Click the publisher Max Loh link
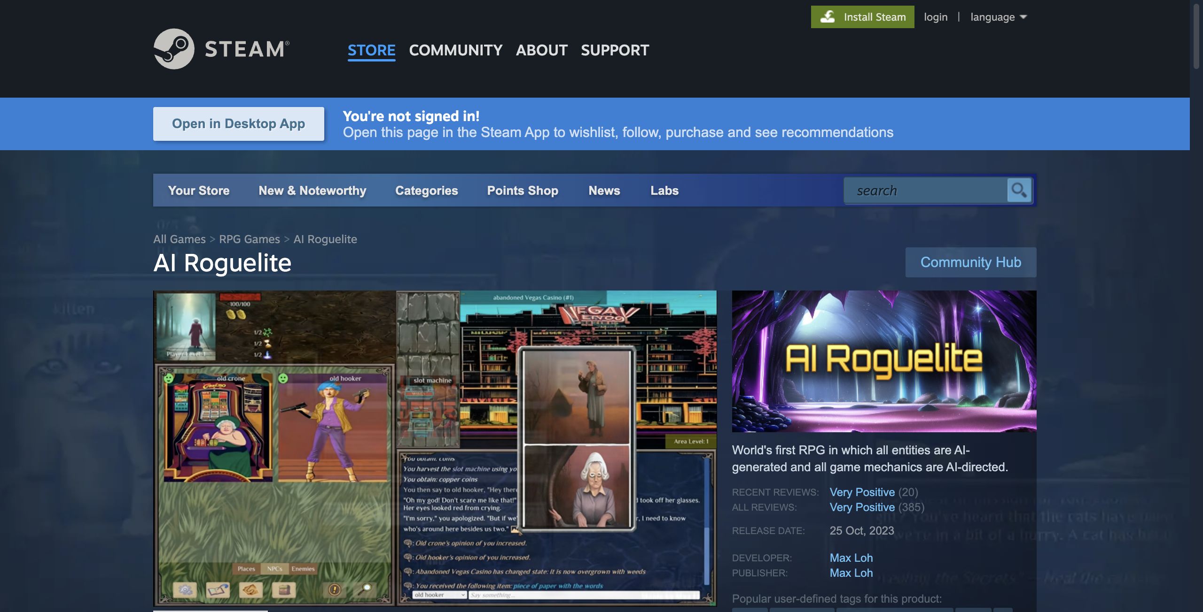 point(851,573)
